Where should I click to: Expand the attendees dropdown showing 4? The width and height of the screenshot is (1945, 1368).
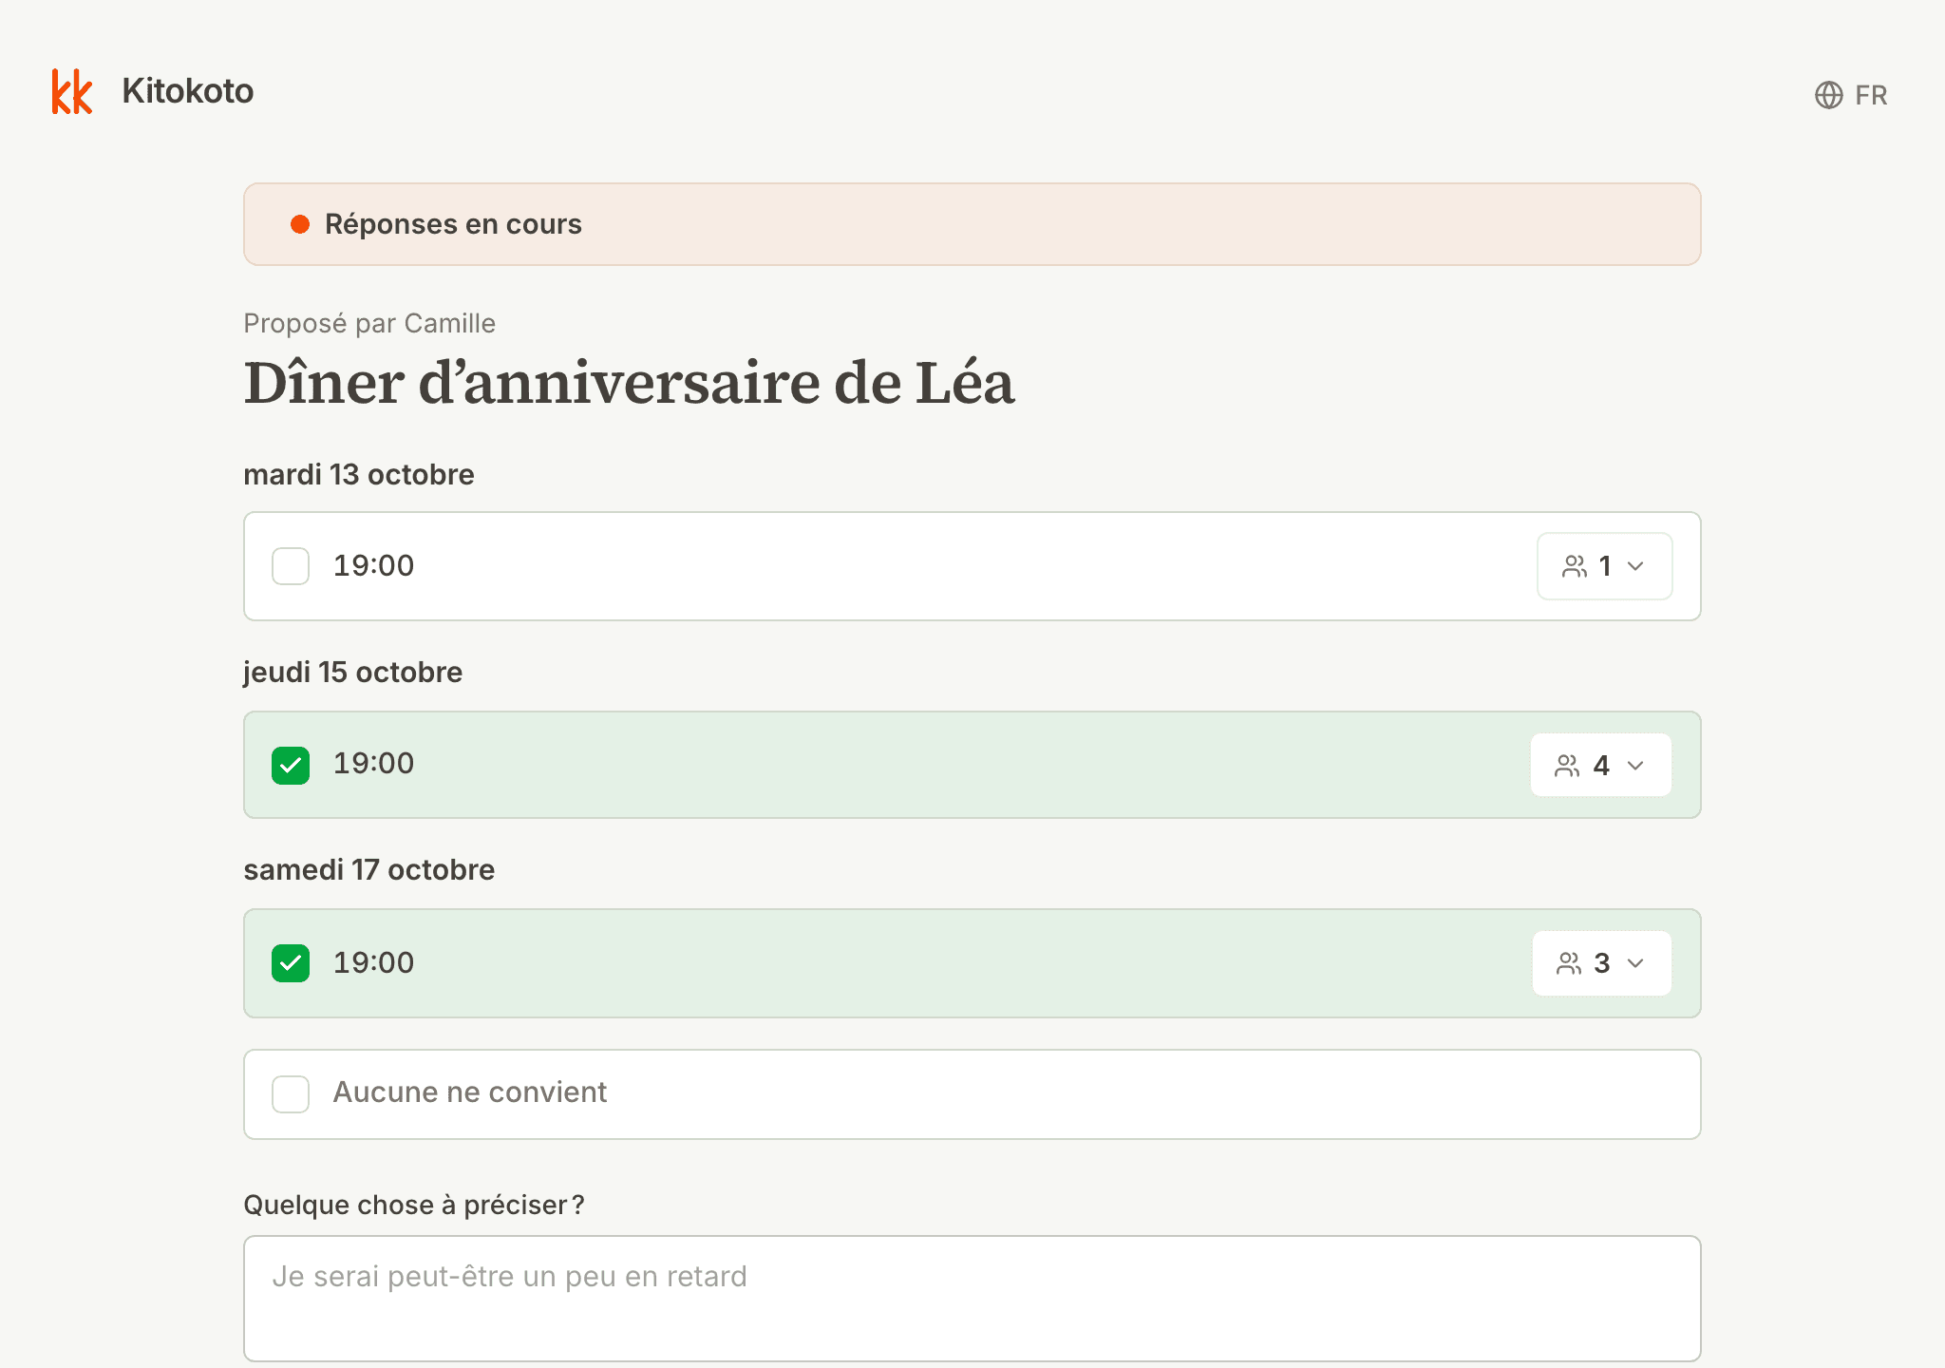(x=1600, y=765)
